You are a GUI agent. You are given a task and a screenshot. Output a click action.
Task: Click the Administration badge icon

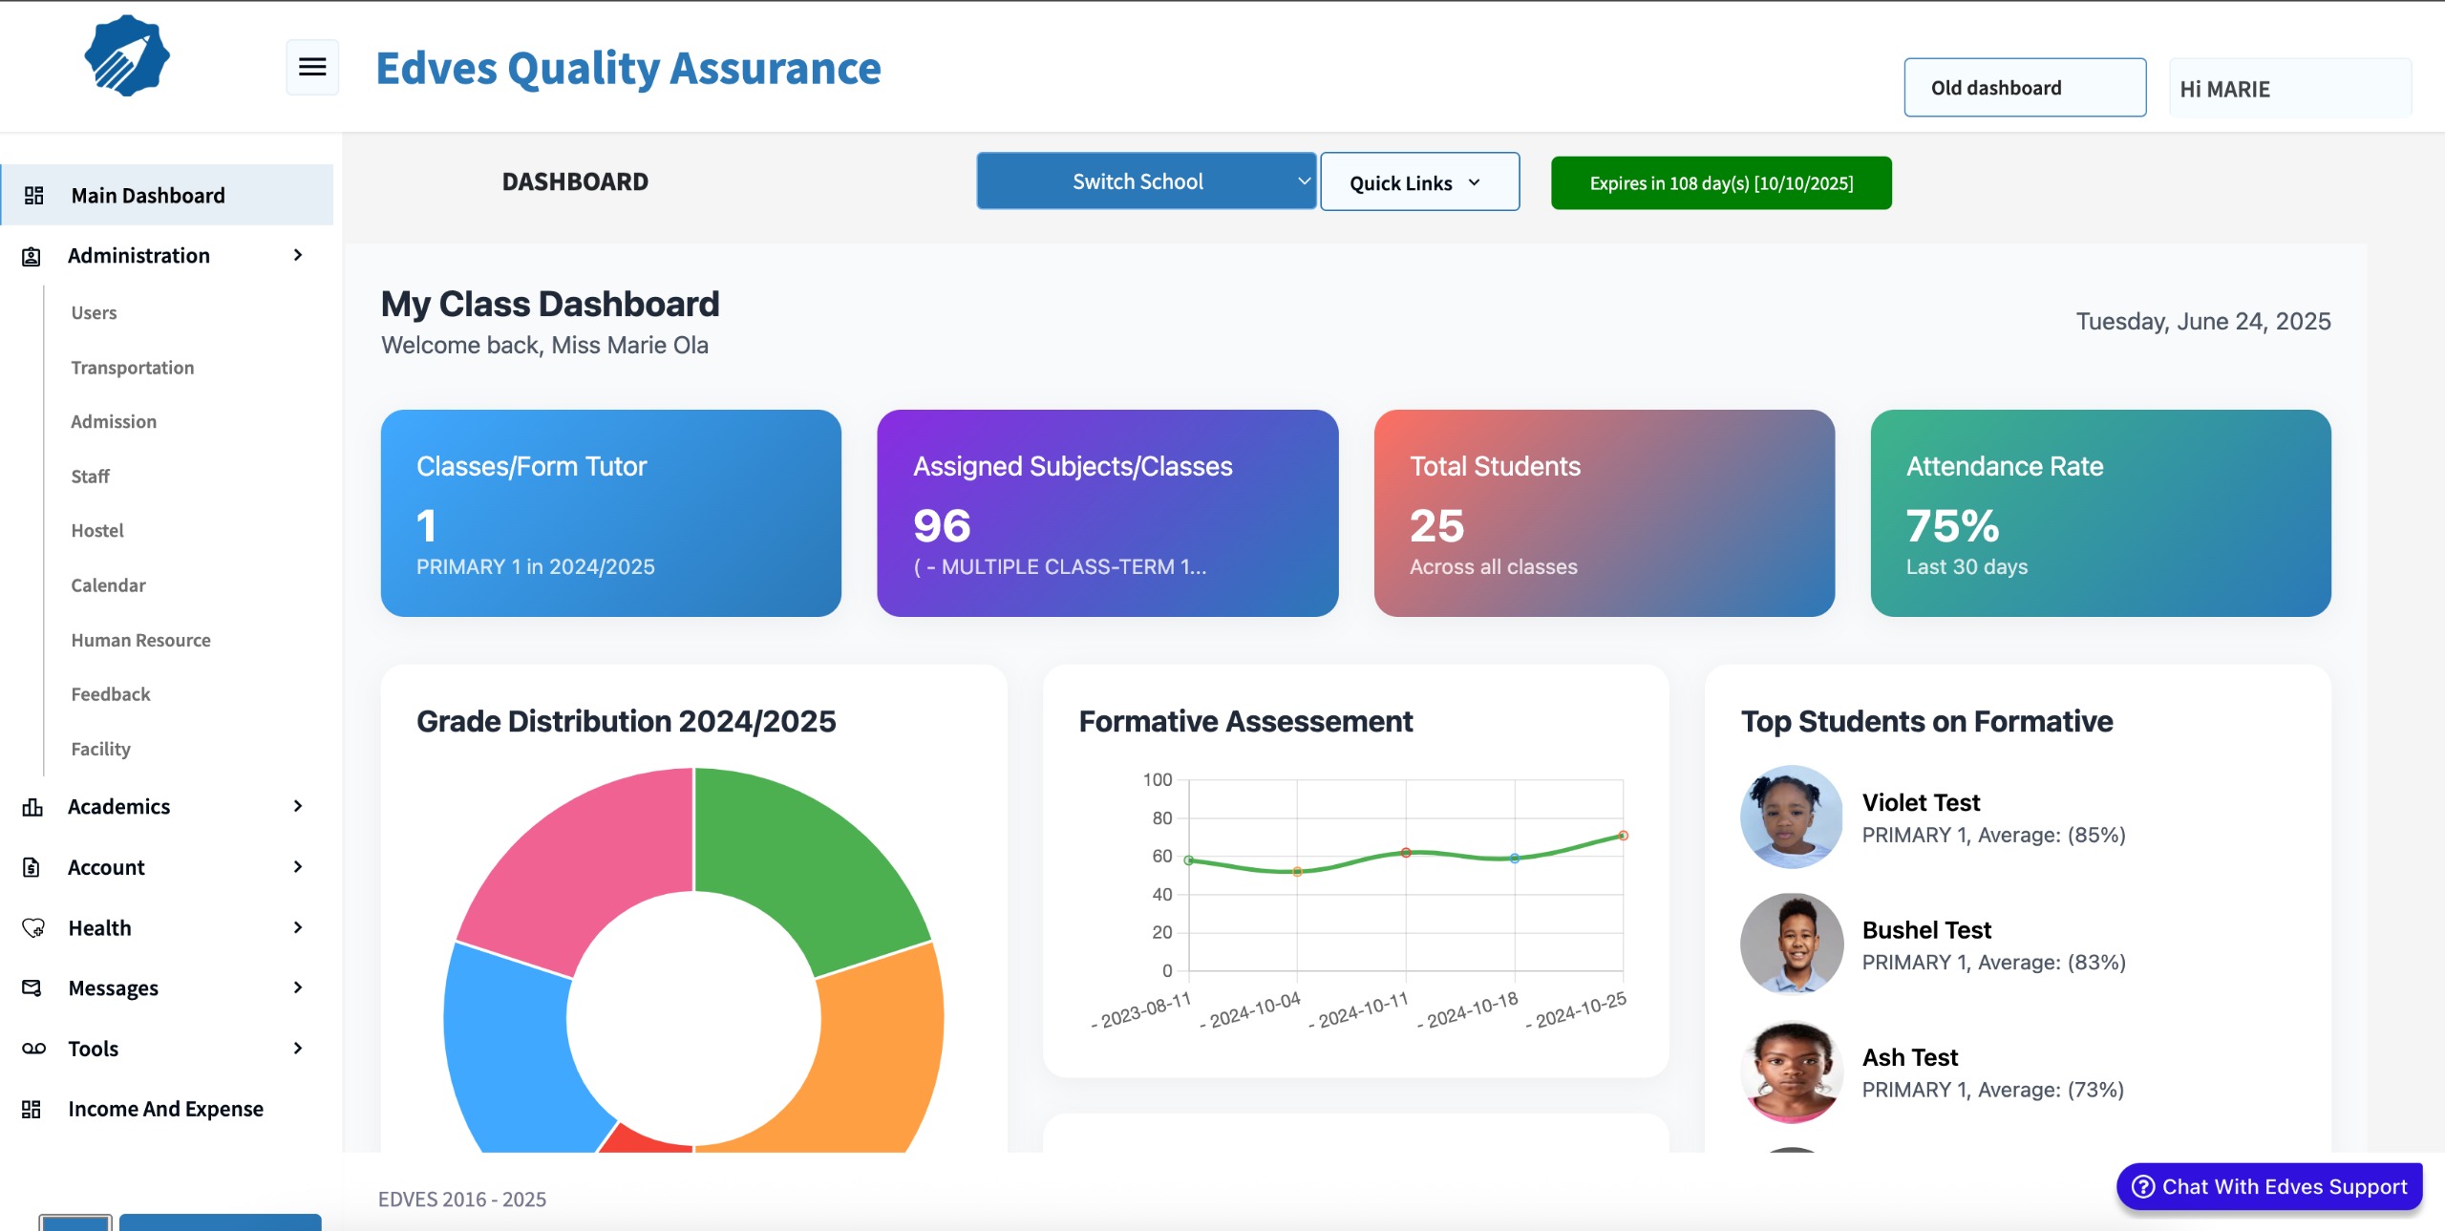(32, 256)
